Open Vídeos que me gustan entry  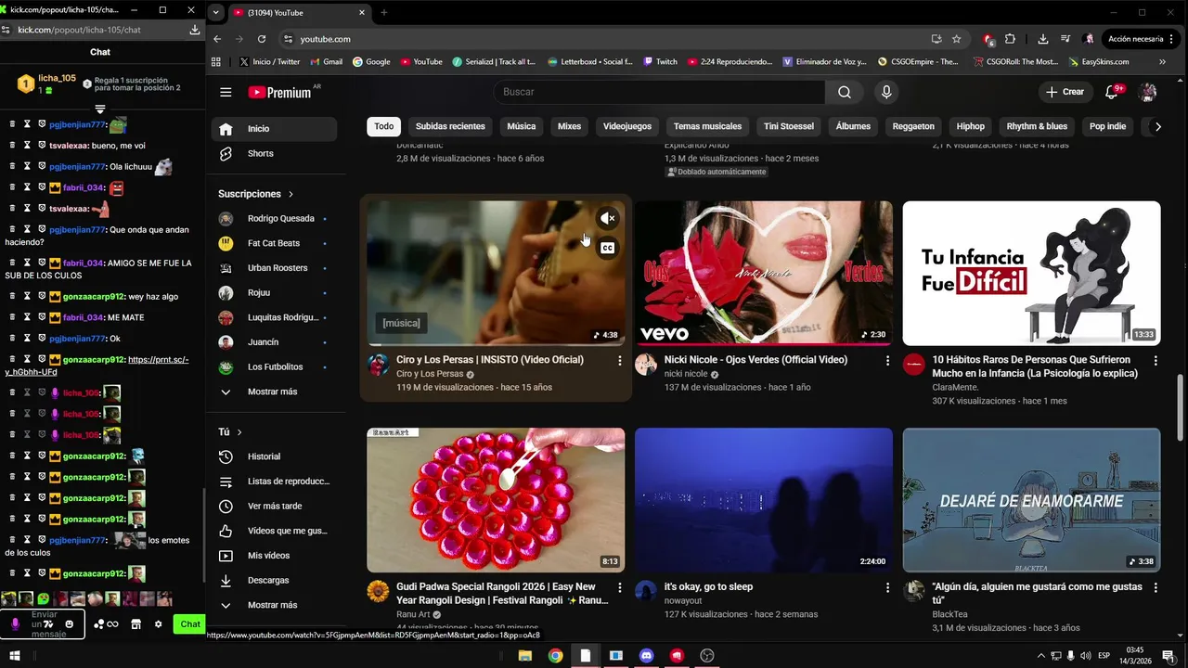click(274, 531)
